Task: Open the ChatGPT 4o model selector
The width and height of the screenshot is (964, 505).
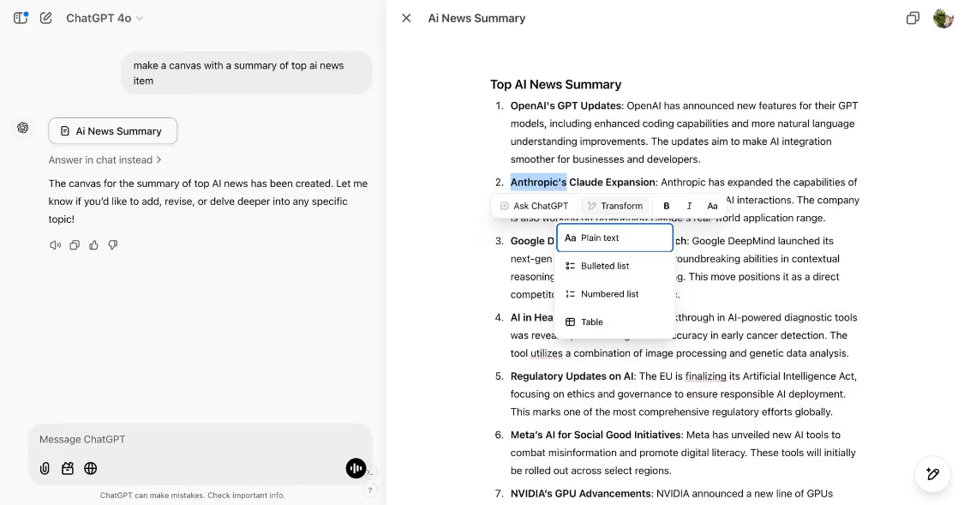Action: point(104,17)
